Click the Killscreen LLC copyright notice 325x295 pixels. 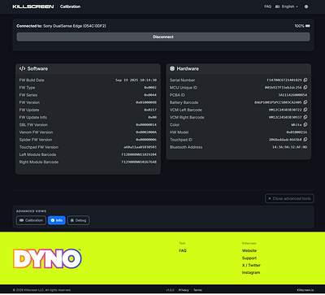tap(41, 290)
